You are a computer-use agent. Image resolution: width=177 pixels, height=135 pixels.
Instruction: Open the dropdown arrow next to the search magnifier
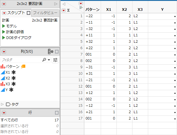(49, 60)
